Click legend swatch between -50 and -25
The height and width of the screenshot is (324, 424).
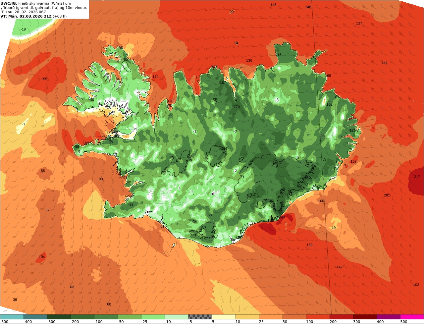tap(129, 317)
